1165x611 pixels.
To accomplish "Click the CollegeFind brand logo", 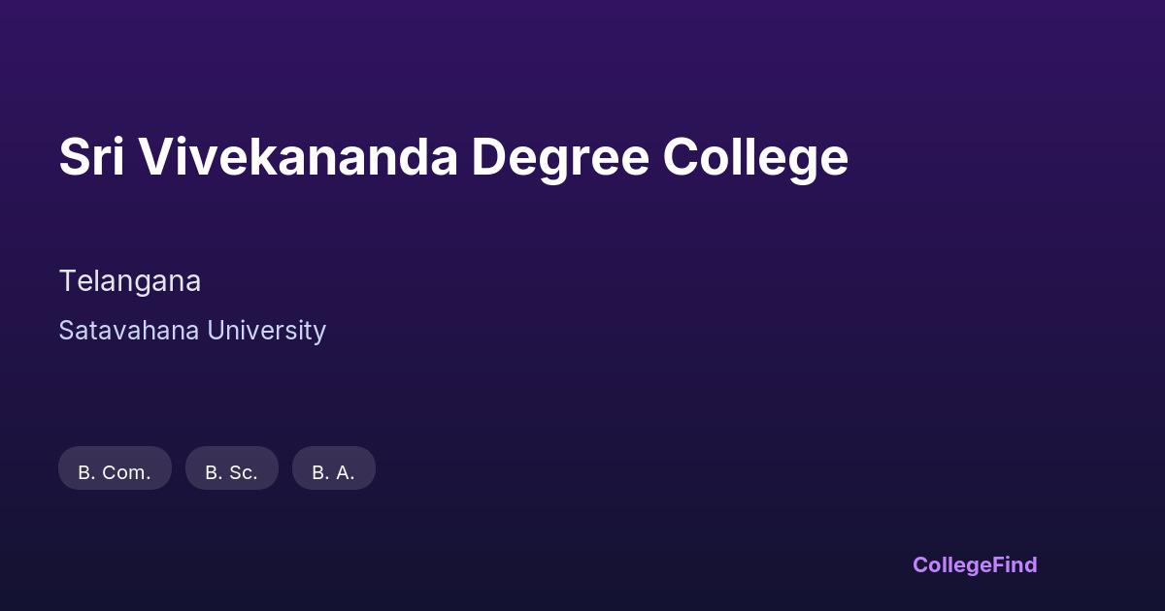I will tap(974, 564).
